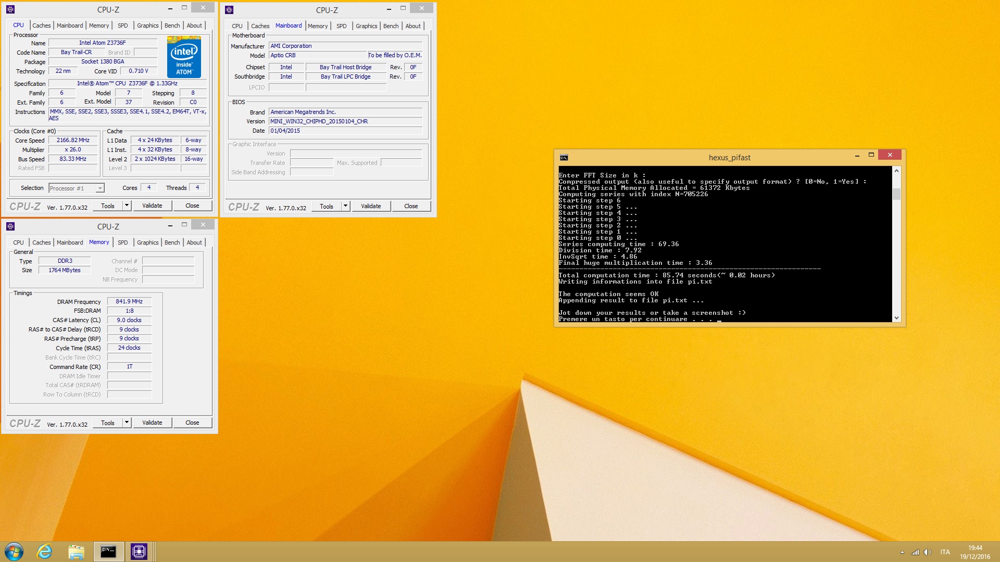Click the Level 2 cache 2 x 1024 KBytes
Screen dimensions: 1000x562
[x=155, y=159]
